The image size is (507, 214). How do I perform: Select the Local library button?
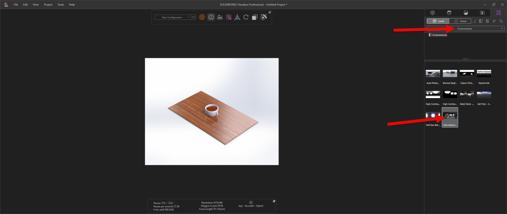pos(438,21)
